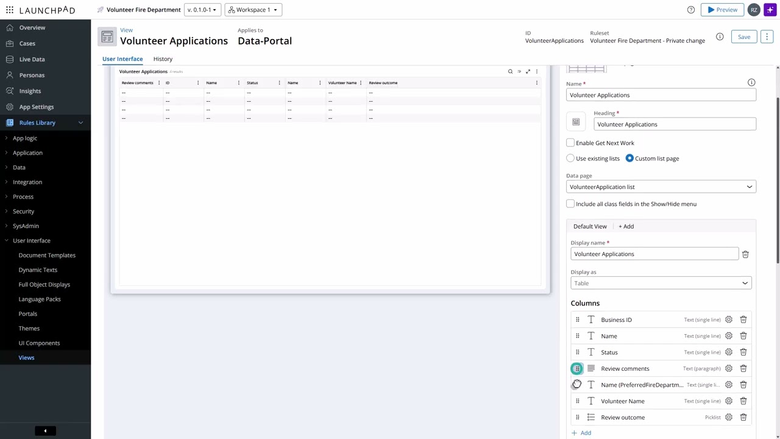Open settings gear for Volunteer Name column
The image size is (780, 439).
point(729,401)
